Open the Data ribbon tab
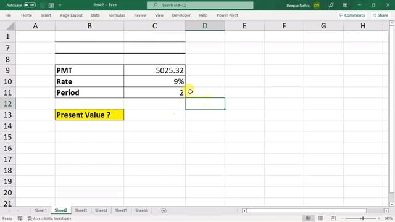Viewport: 395px width, 222px height. click(x=95, y=15)
